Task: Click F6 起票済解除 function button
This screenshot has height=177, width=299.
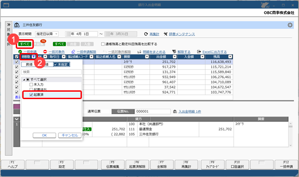Action: [137, 165]
